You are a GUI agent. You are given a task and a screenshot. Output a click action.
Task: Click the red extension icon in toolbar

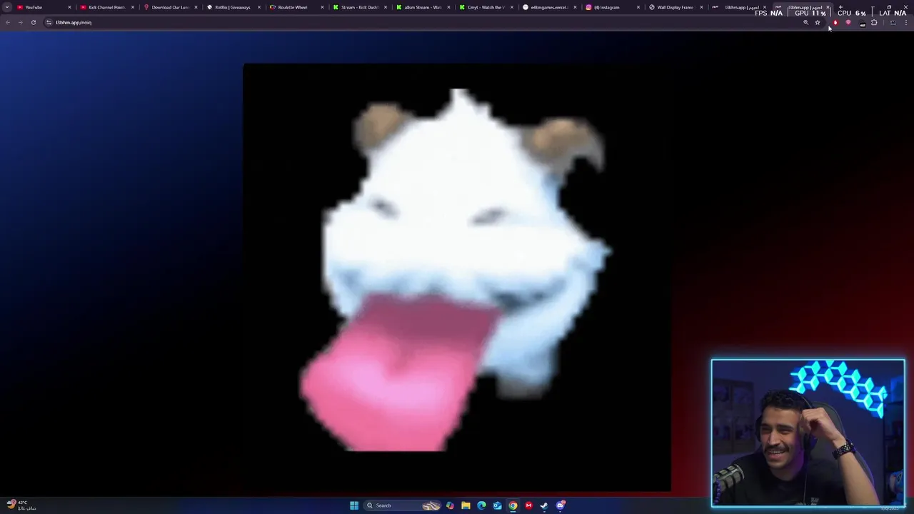pyautogui.click(x=835, y=22)
